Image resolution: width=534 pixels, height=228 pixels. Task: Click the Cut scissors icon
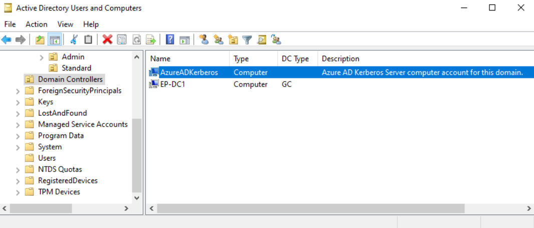(74, 40)
